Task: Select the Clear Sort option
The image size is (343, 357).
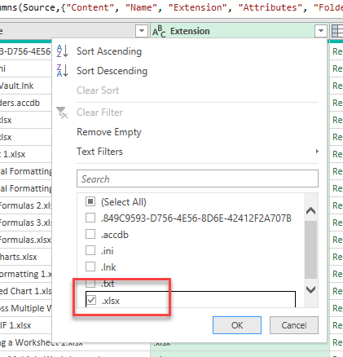Action: click(98, 90)
